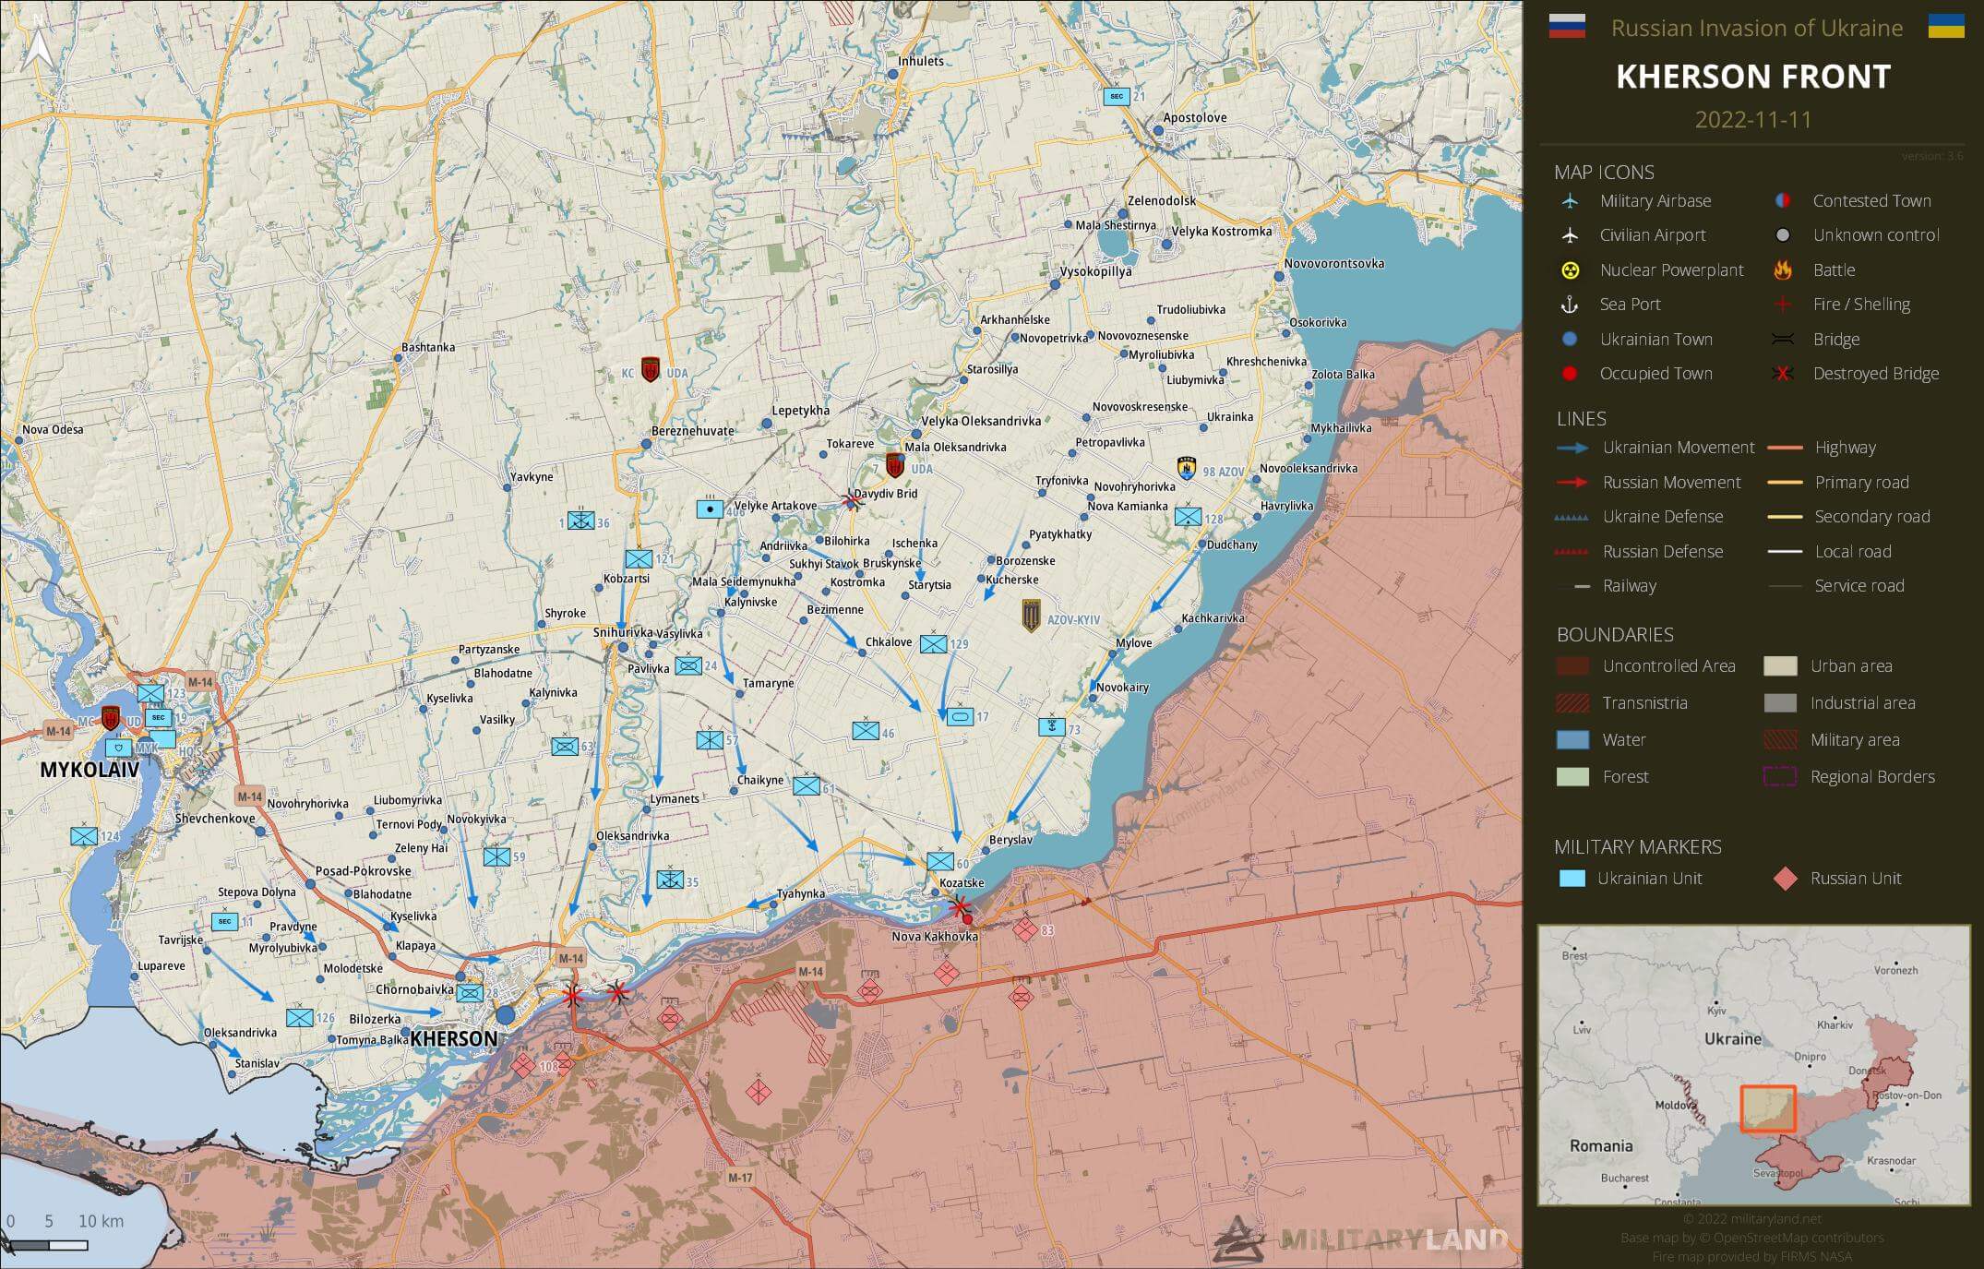
Task: Click the Water boundary color swatch
Action: pyautogui.click(x=1573, y=740)
